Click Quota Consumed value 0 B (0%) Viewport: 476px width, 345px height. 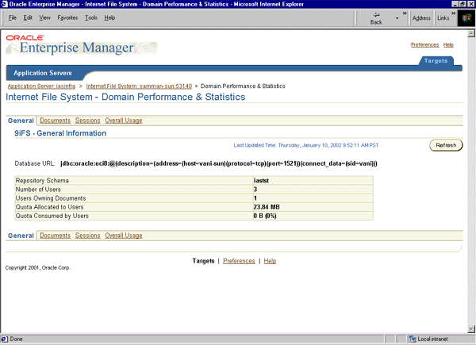[265, 216]
